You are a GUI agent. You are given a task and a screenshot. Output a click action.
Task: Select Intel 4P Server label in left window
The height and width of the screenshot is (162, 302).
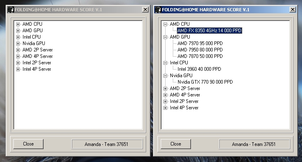coord(37,69)
